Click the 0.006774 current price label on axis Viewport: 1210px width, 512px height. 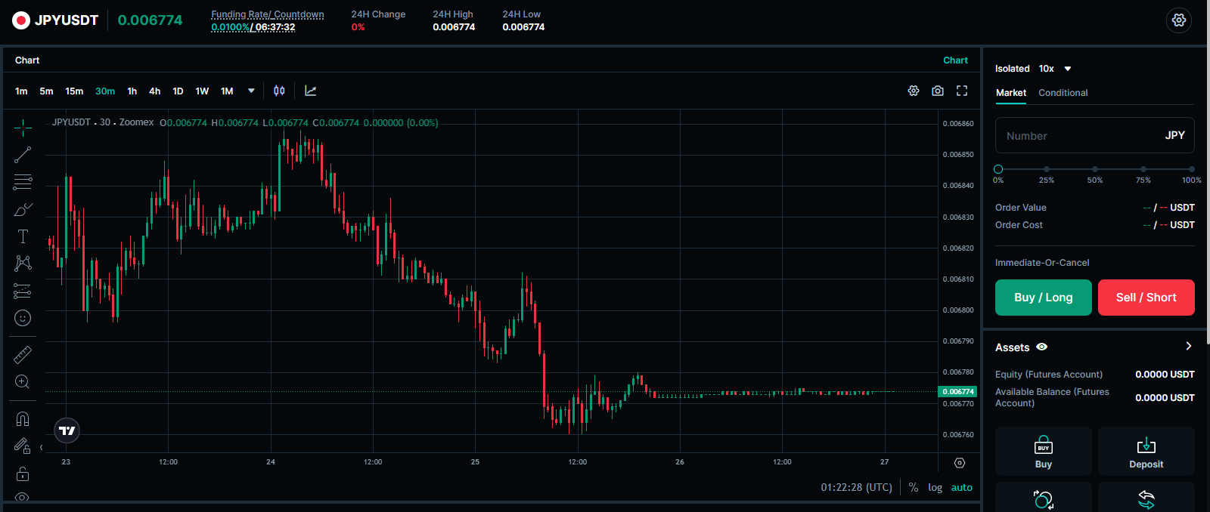[957, 391]
